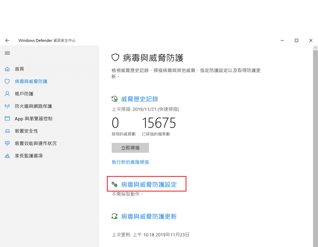
Task: Click the window icon for App 與瀏覽器控制
Action: 7,118
